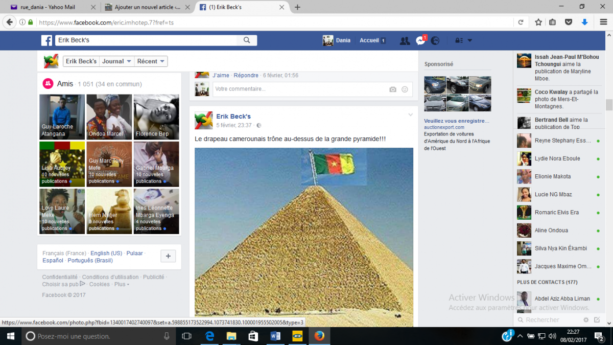Click the search magnifier button
Image resolution: width=613 pixels, height=345 pixels.
click(x=247, y=40)
